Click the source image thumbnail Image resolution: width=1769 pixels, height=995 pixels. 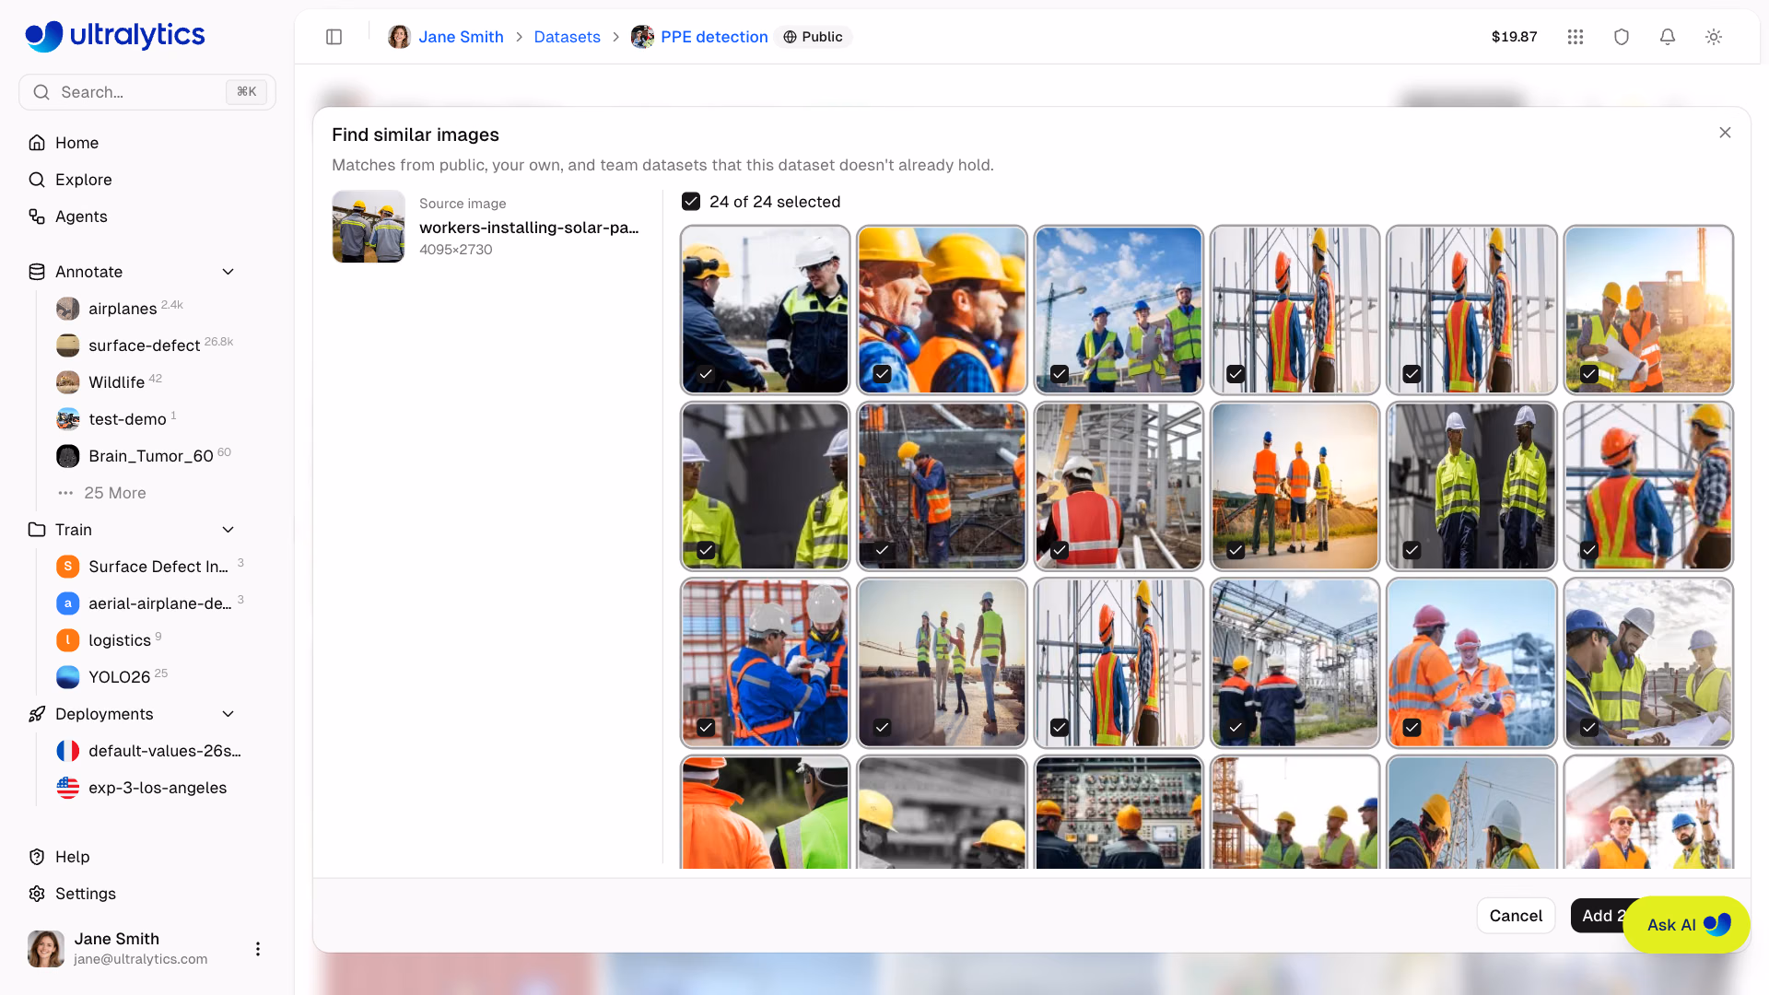[369, 227]
